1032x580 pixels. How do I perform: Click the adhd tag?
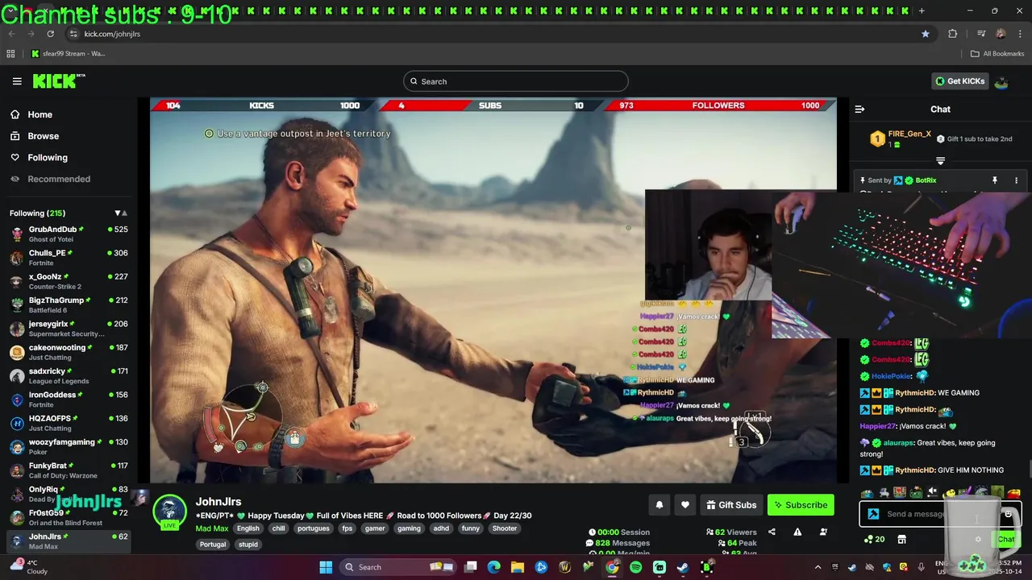pos(441,528)
